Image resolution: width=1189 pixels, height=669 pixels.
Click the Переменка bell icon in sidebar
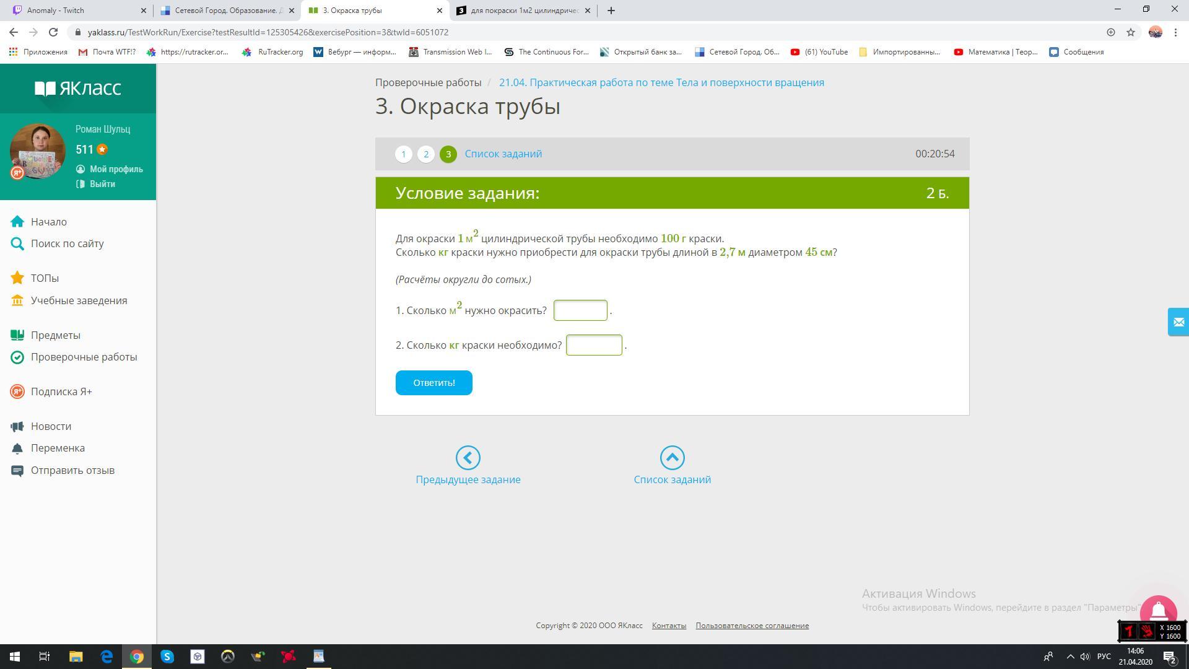[17, 448]
